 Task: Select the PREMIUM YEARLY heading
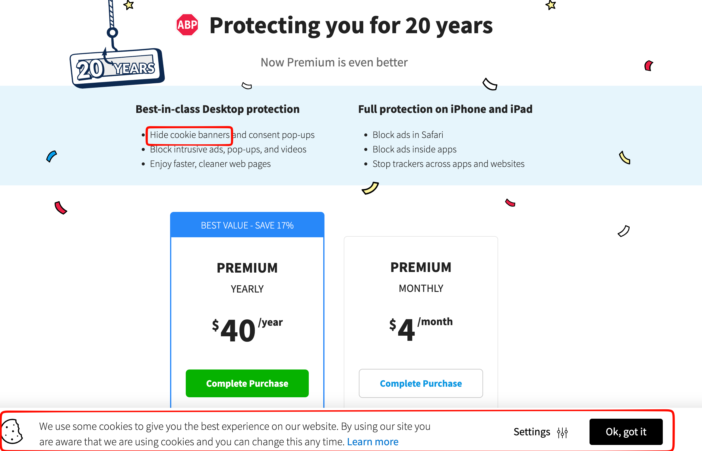[x=247, y=267]
